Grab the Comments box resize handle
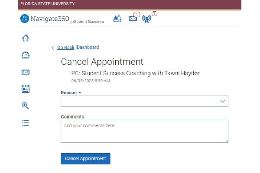This screenshot has width=260, height=173. pyautogui.click(x=226, y=140)
